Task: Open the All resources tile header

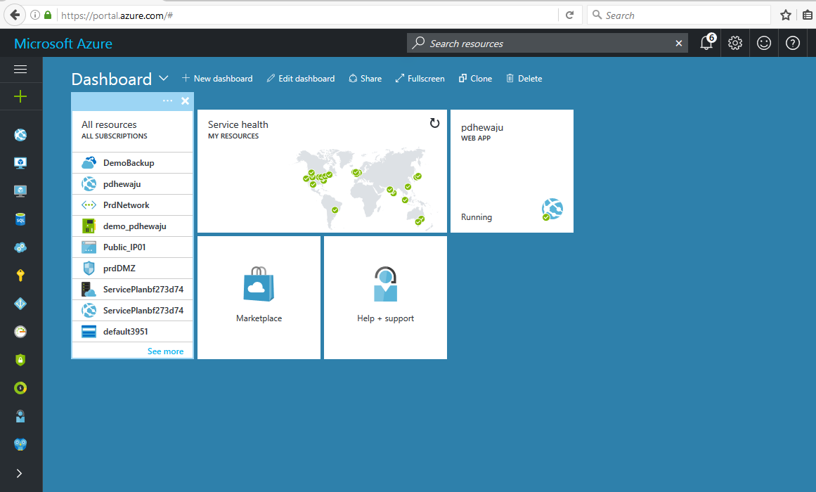Action: (x=132, y=129)
